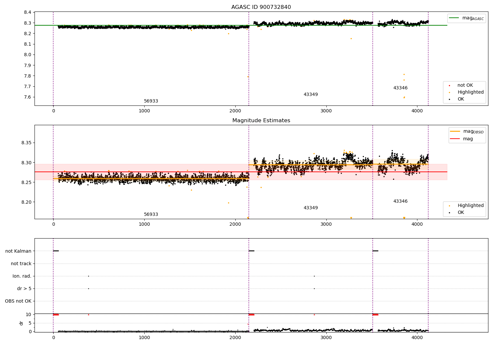Click the 'OBS not OK' row label

(18, 301)
